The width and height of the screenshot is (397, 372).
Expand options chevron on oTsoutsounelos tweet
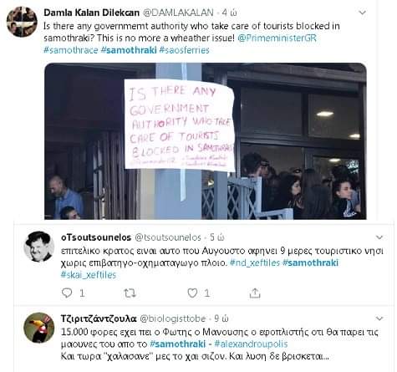pos(379,237)
